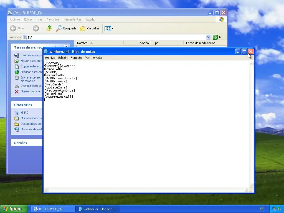Screen dimensions: 284x213
Task: Click Mi PC computer icon
Action: [x=17, y=113]
